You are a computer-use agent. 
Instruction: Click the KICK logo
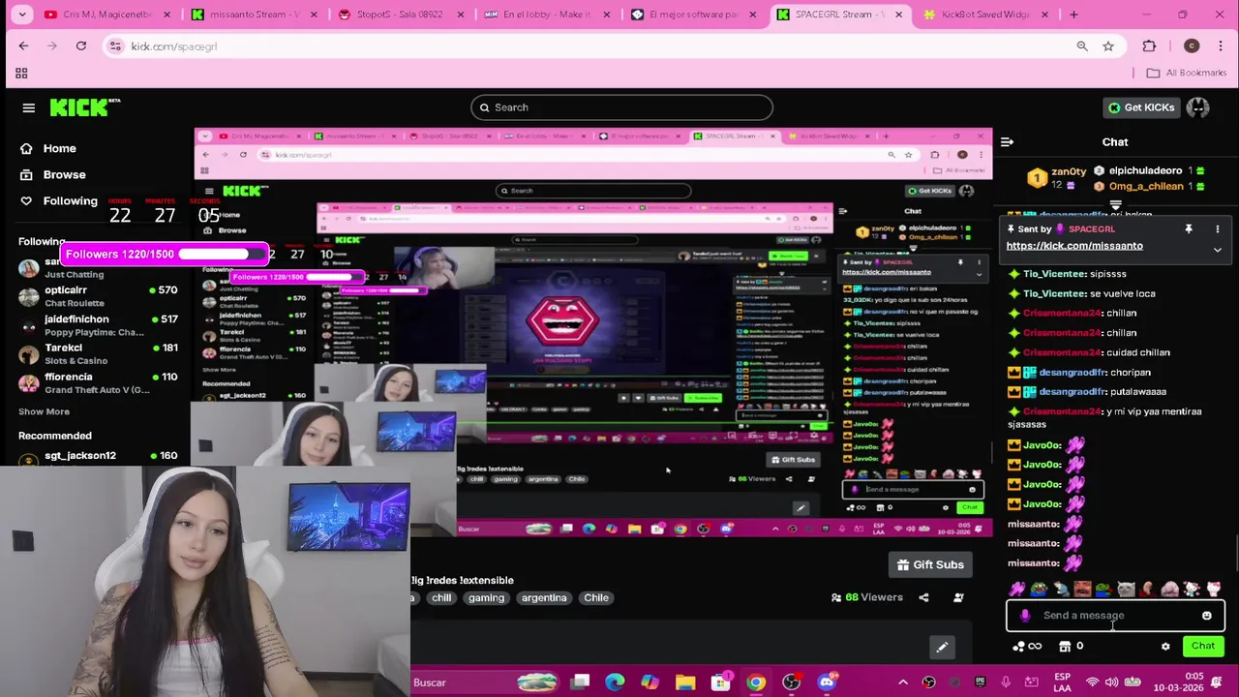(x=85, y=107)
